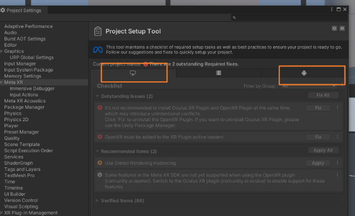Open options for OpenXR active loaders item
Image resolution: width=355 pixels, height=216 pixels.
tap(337, 137)
